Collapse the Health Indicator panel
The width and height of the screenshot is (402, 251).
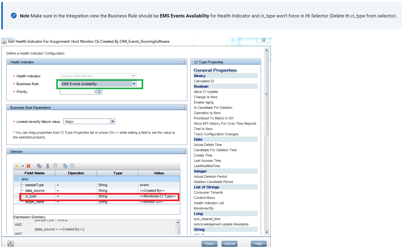(x=183, y=62)
